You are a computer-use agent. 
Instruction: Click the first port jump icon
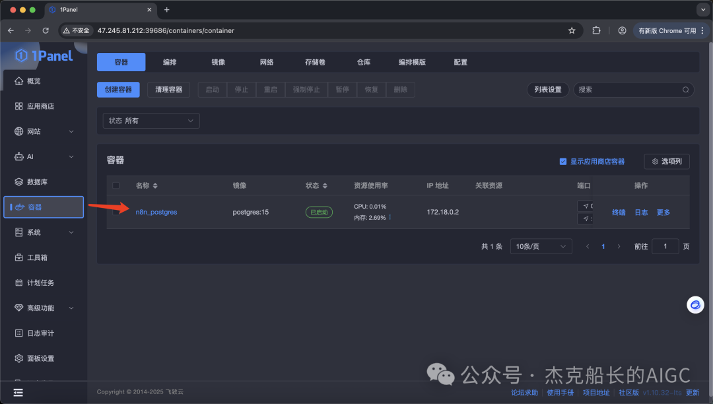[586, 206]
